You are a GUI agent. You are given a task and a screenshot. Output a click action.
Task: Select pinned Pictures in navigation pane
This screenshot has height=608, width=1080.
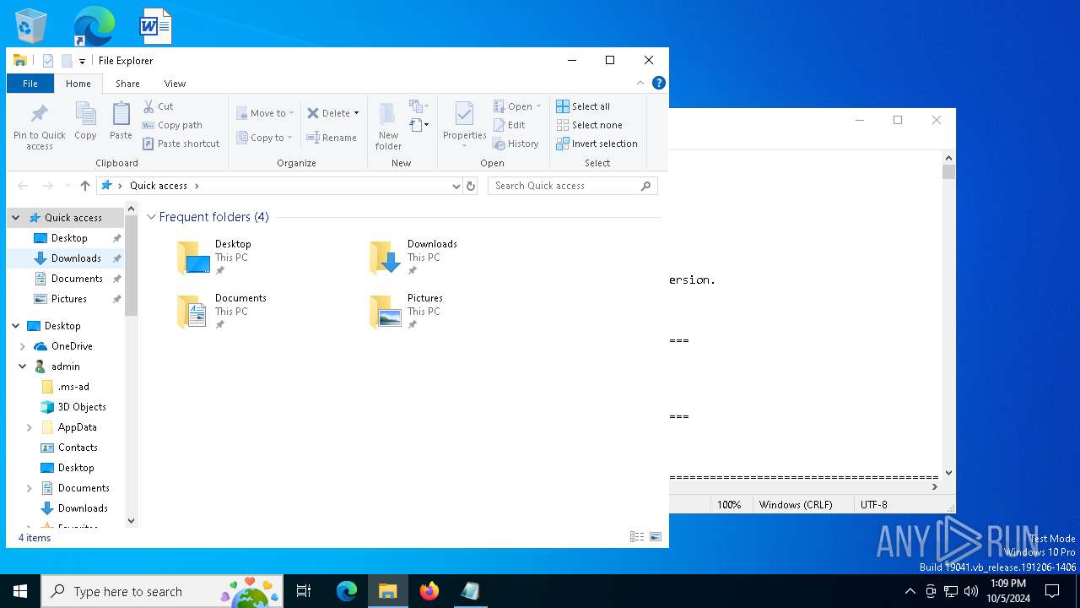pos(69,299)
